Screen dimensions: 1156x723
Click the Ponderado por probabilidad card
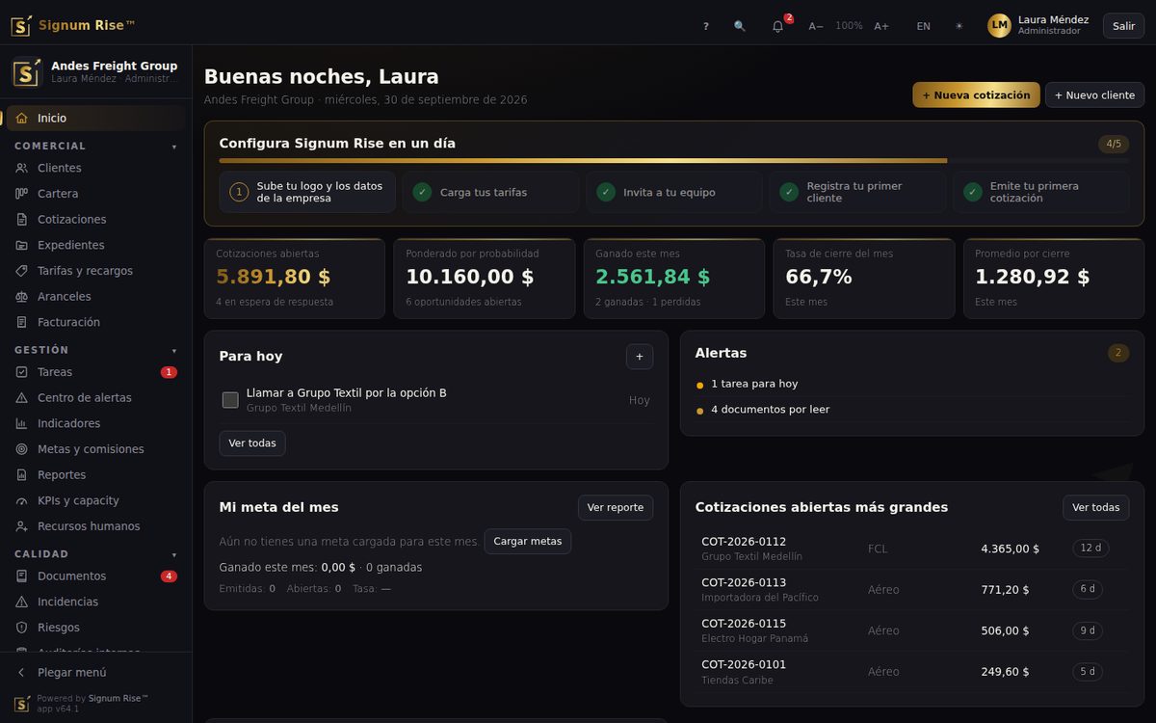(x=485, y=279)
